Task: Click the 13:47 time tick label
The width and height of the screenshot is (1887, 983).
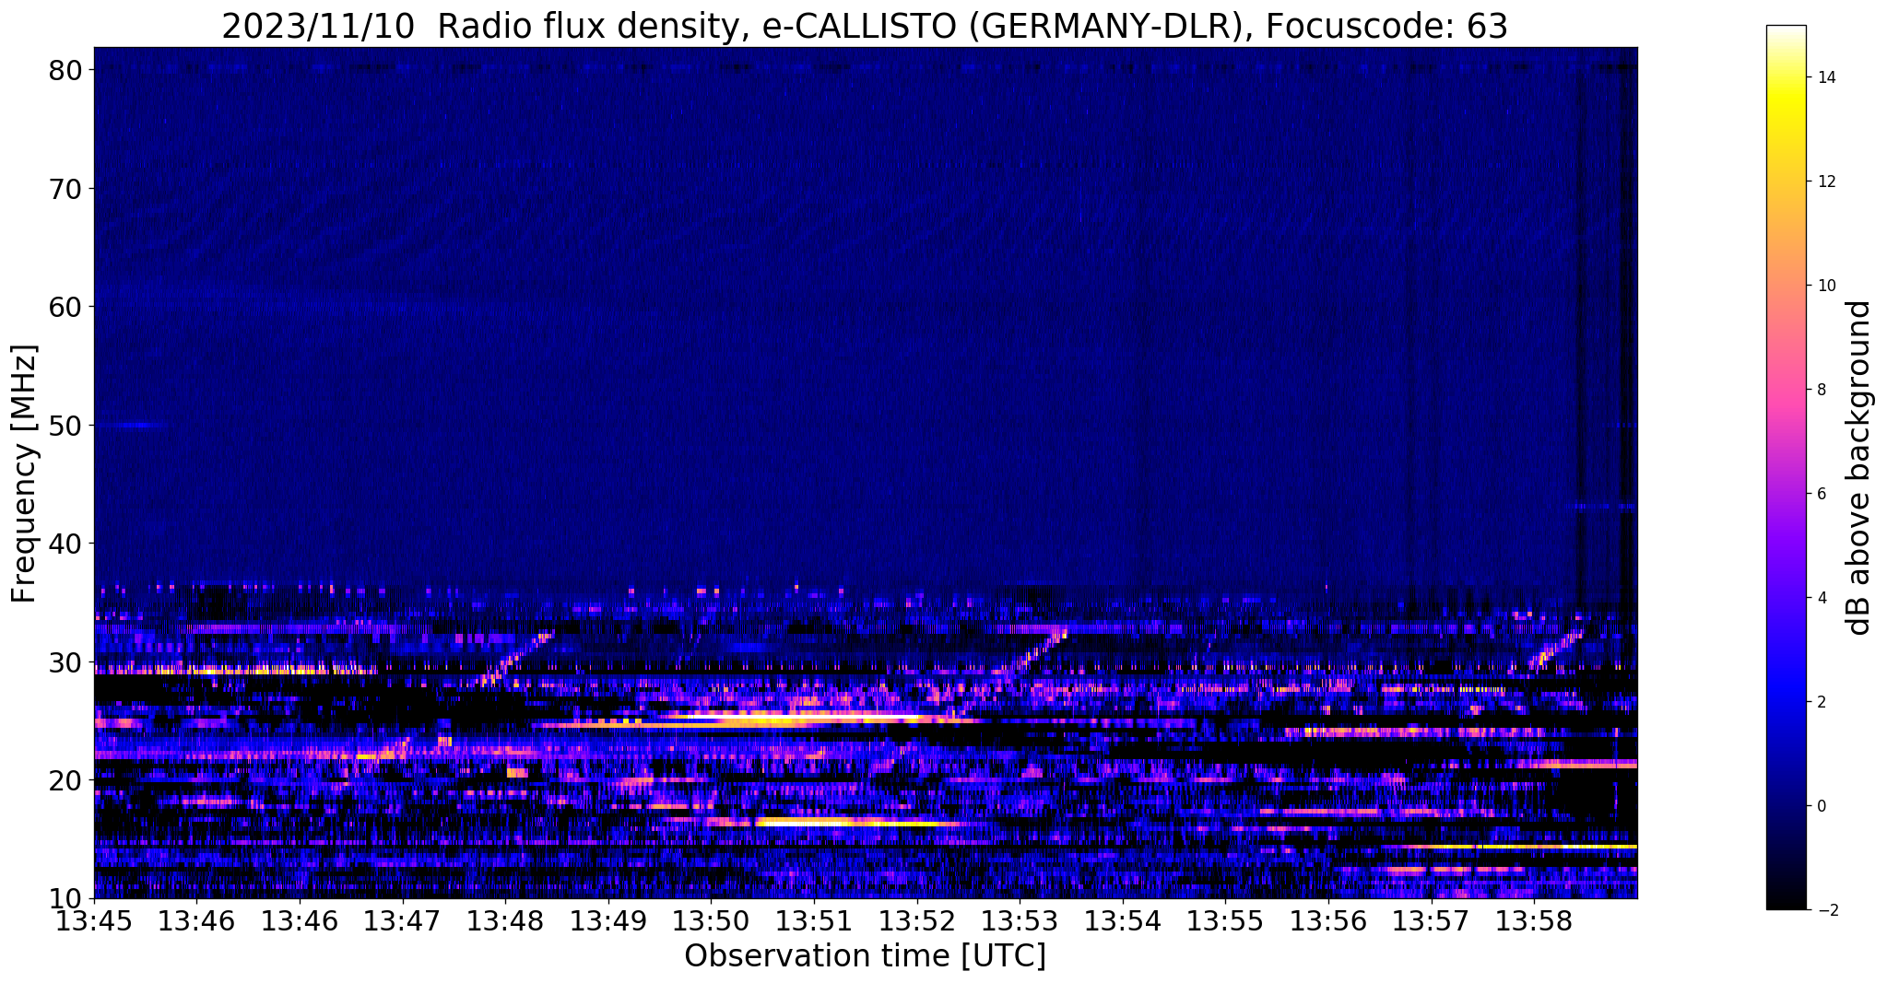Action: coord(403,920)
